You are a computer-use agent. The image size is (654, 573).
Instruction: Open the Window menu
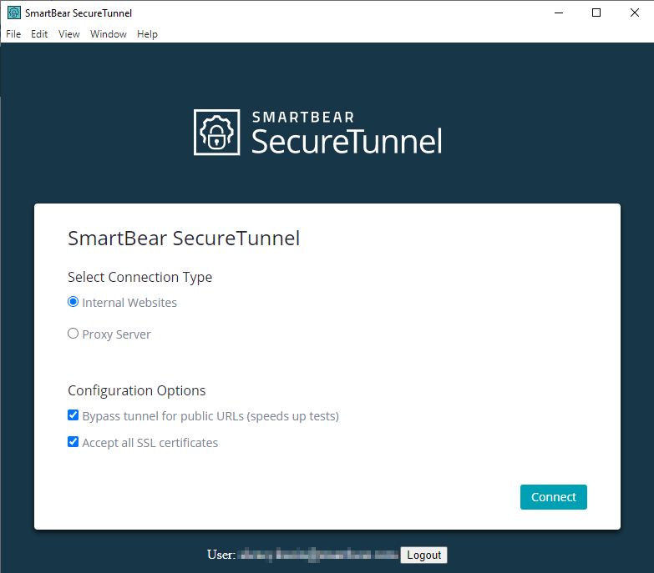pyautogui.click(x=109, y=34)
